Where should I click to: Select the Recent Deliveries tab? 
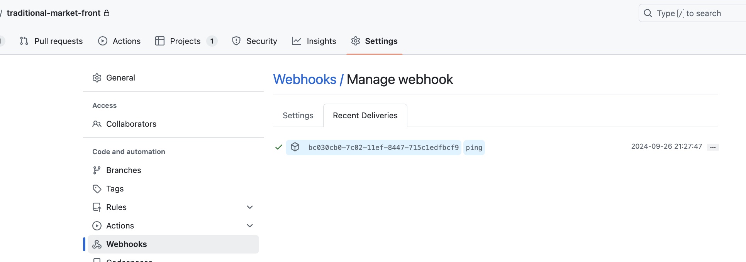coord(365,116)
